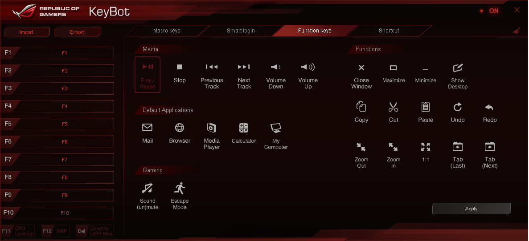Image resolution: width=529 pixels, height=241 pixels.
Task: Select the Stop media function
Action: click(180, 73)
